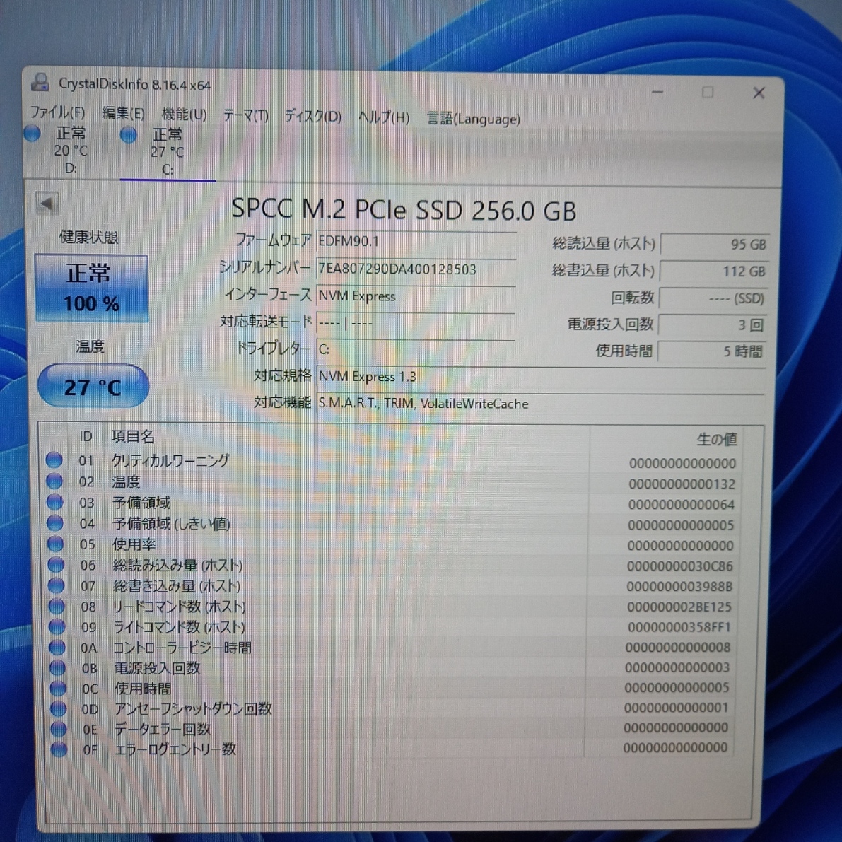Click the serial number field 7EA807290DA400128503
The image size is (842, 842).
tap(416, 269)
